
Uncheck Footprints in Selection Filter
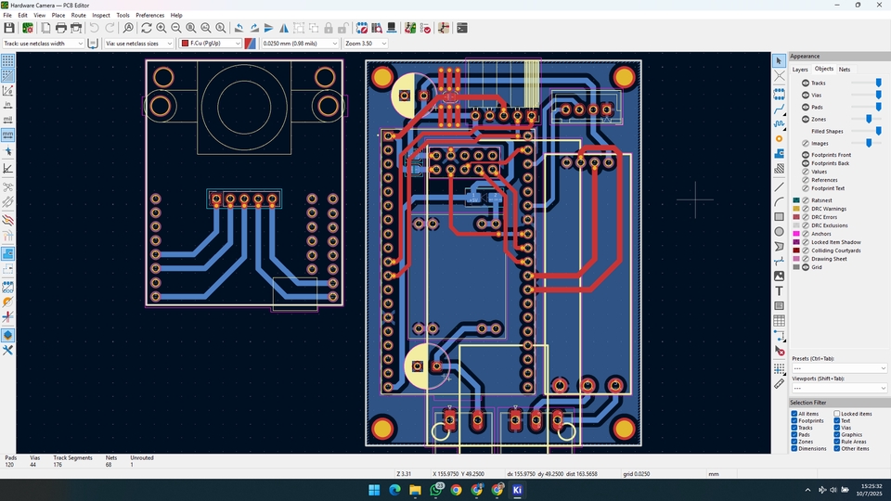pos(794,421)
